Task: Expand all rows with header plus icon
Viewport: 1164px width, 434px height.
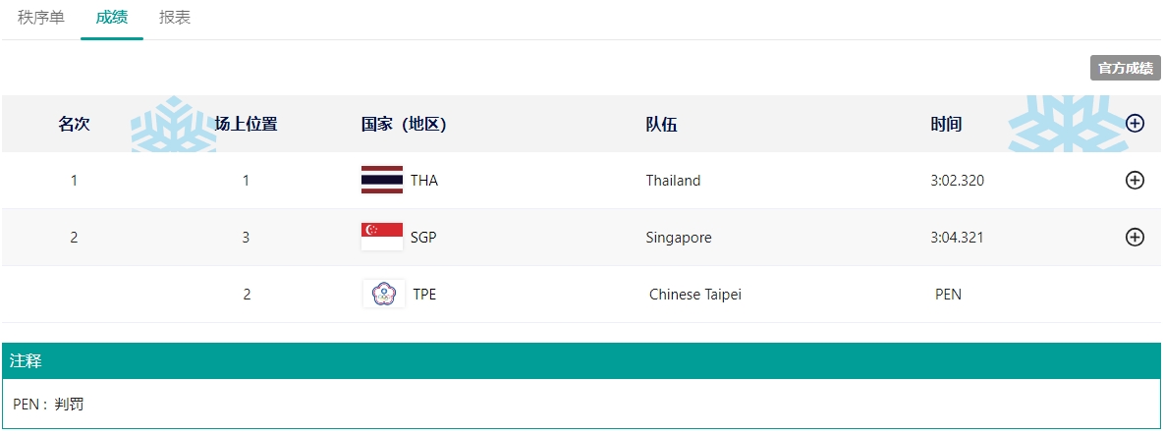Action: (x=1135, y=124)
